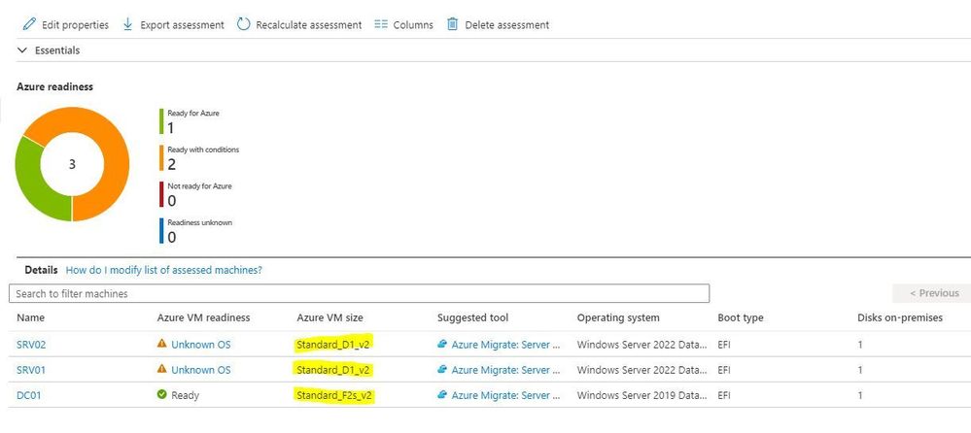Click the Export assessment label

click(182, 25)
